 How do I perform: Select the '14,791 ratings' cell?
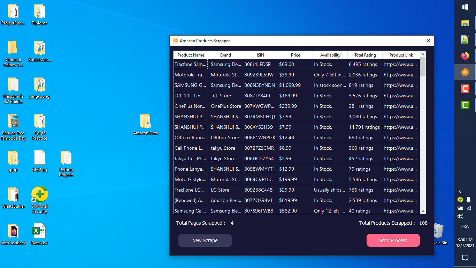tap(365, 127)
